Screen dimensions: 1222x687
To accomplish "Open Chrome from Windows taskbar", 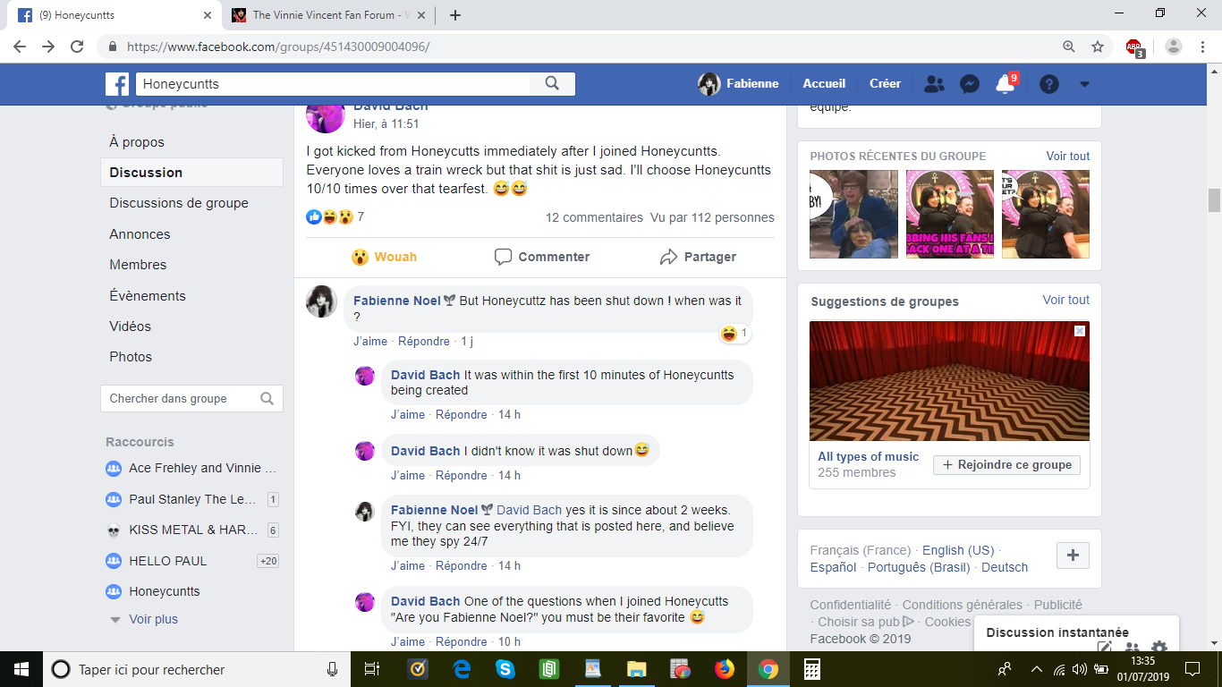I will tap(768, 669).
